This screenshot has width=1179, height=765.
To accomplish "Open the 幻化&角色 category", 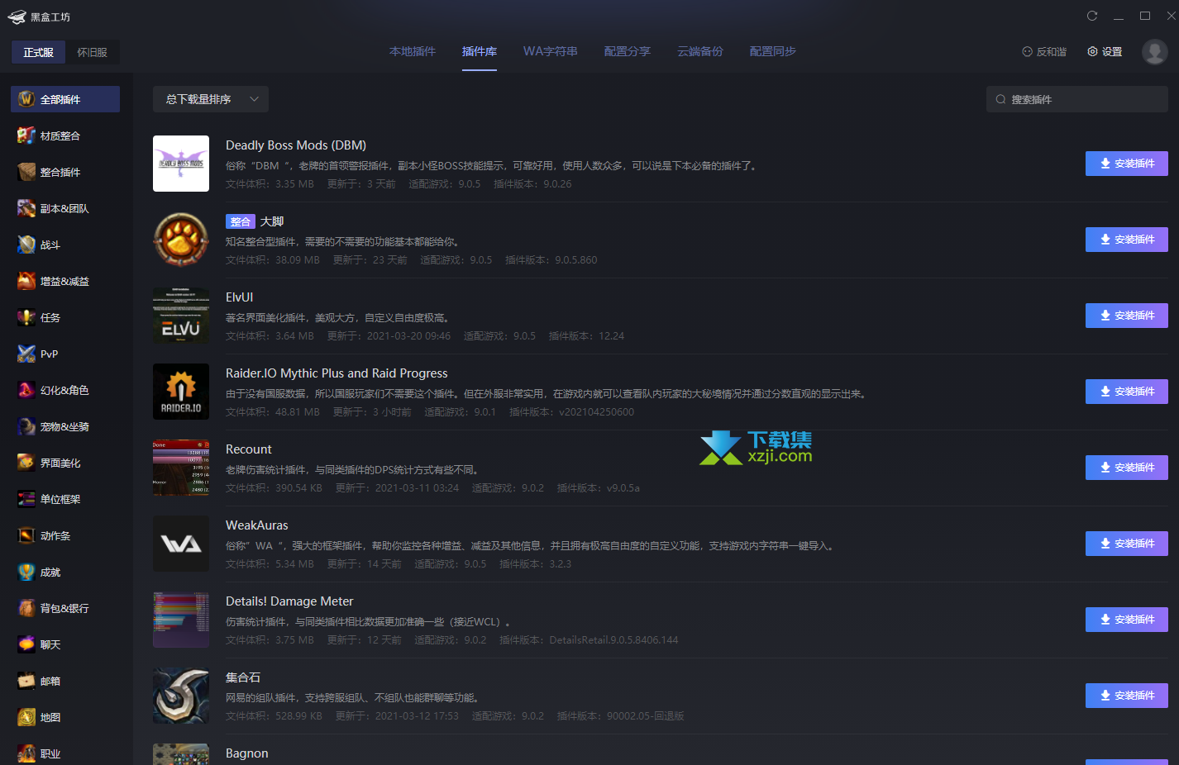I will 65,390.
